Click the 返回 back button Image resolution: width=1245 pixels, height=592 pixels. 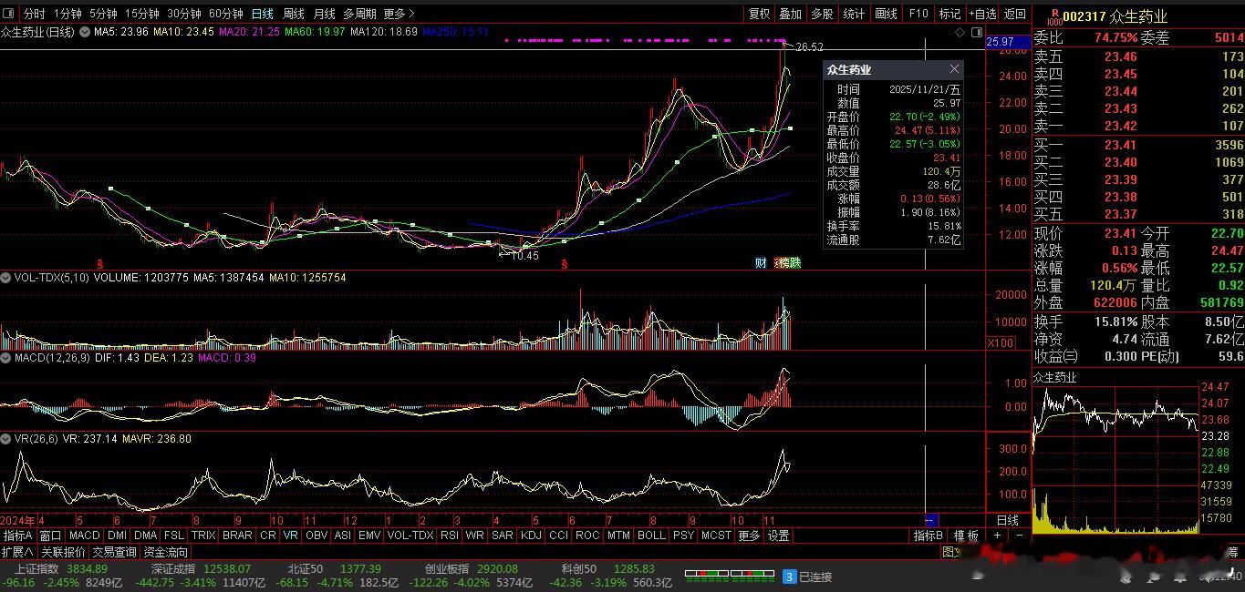click(x=1015, y=14)
